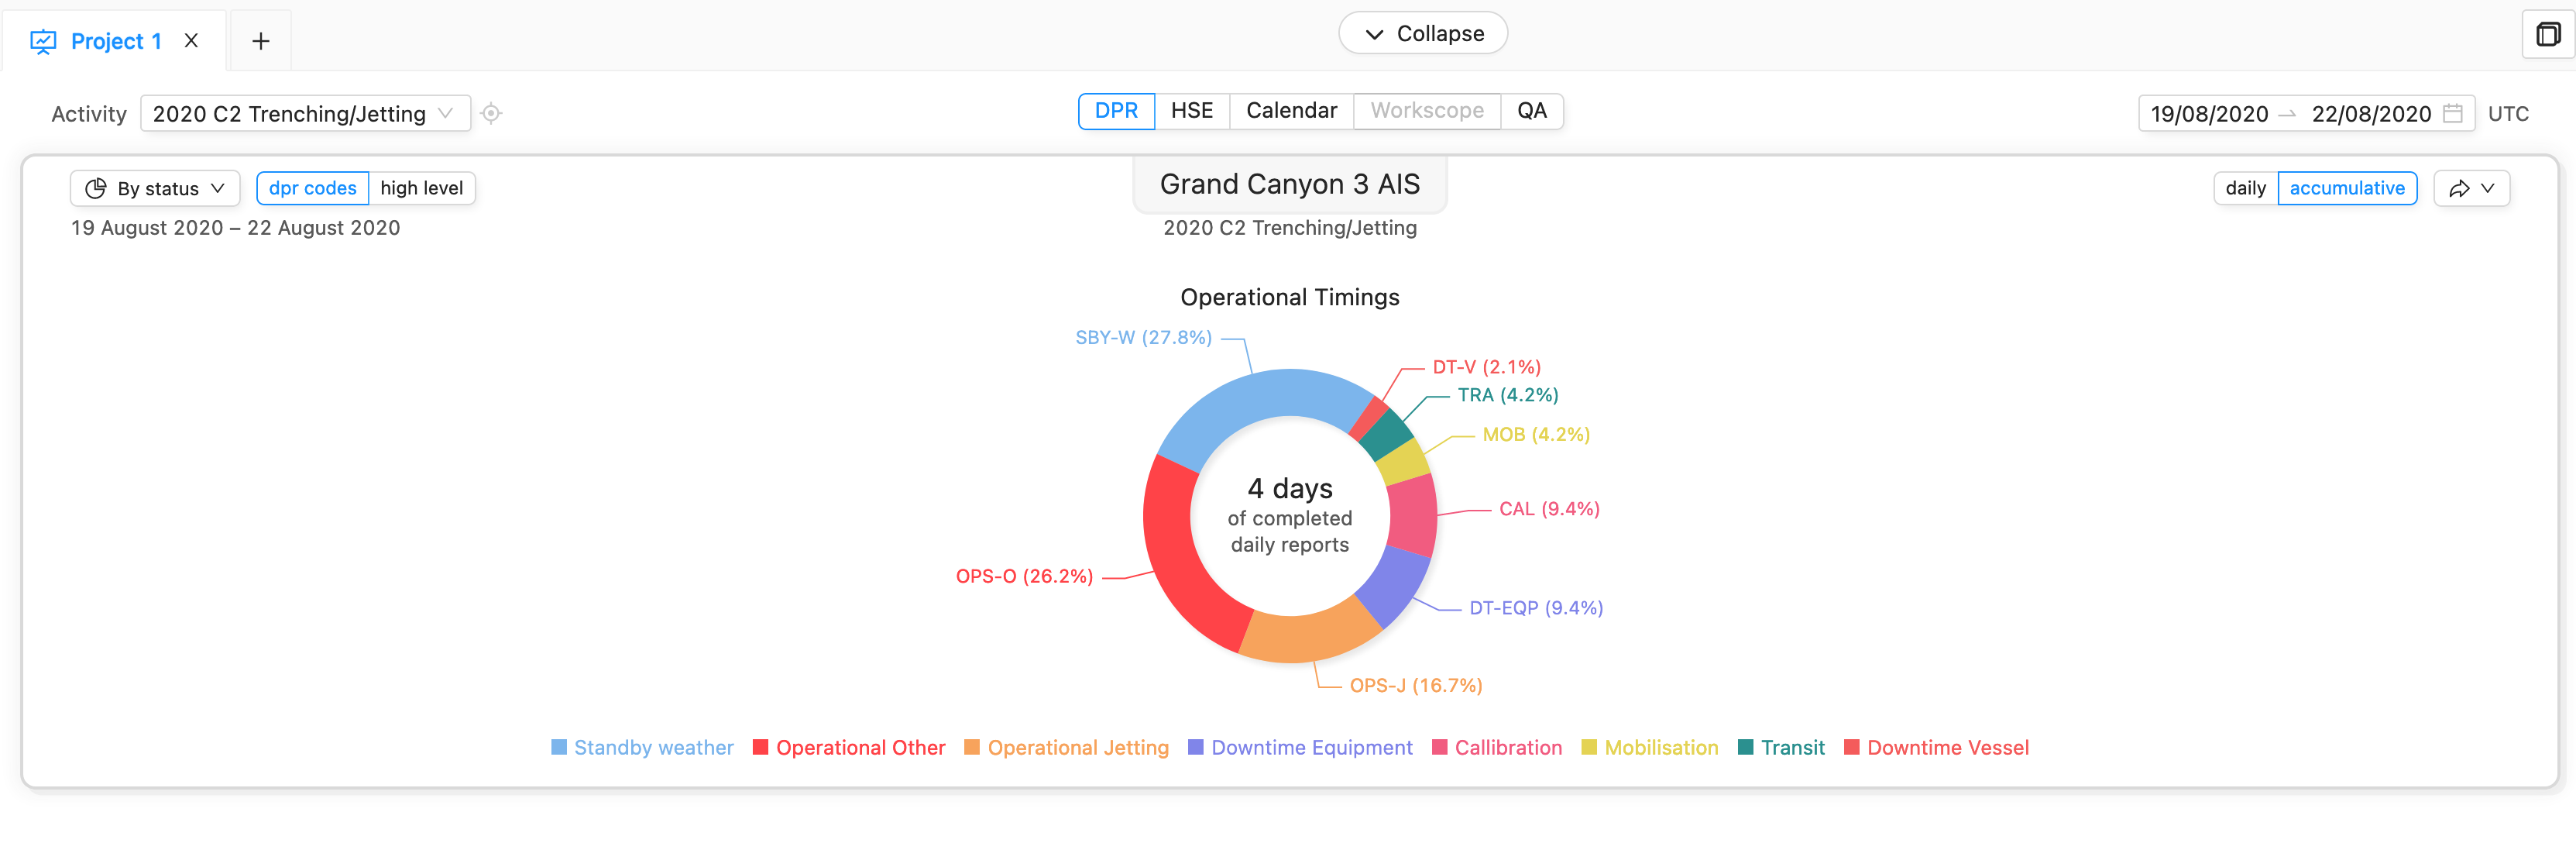Click the Transit teal legend swatch
The width and height of the screenshot is (2576, 843).
pyautogui.click(x=1745, y=748)
